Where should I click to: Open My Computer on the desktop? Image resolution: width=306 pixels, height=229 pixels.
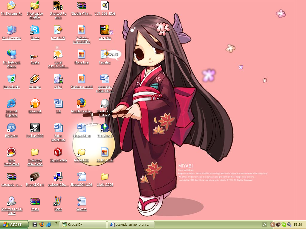click(x=12, y=30)
